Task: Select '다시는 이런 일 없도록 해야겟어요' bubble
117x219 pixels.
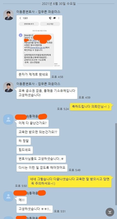Action: click(x=42, y=168)
